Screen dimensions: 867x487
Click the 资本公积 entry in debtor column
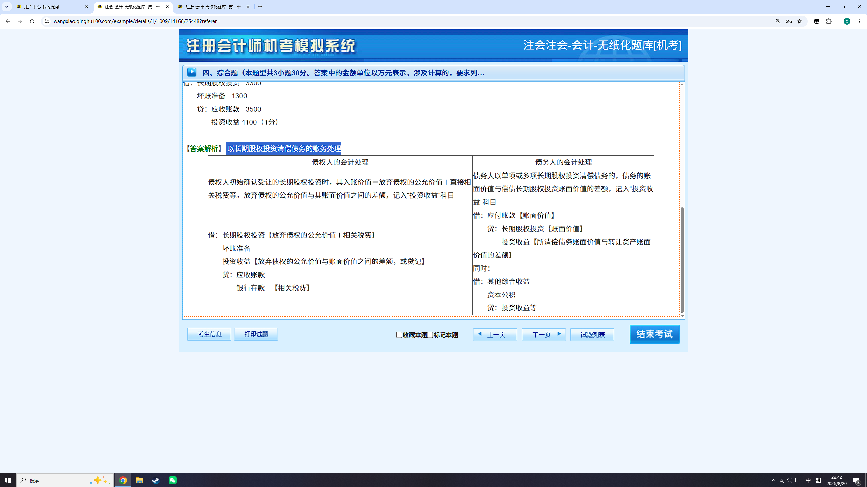[x=501, y=295]
